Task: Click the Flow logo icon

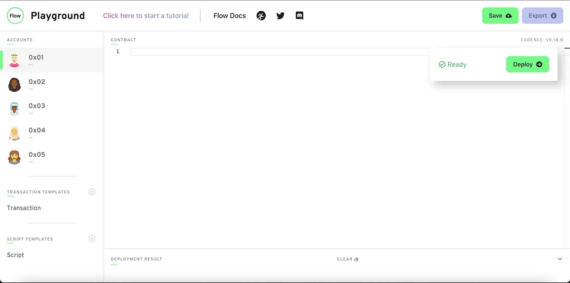Action: point(15,16)
